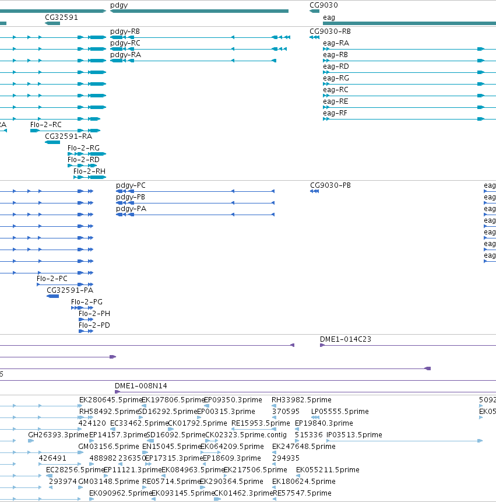Viewport: 496px width, 502px height.
Task: Select the eag-RB transcript label
Action: [335, 55]
